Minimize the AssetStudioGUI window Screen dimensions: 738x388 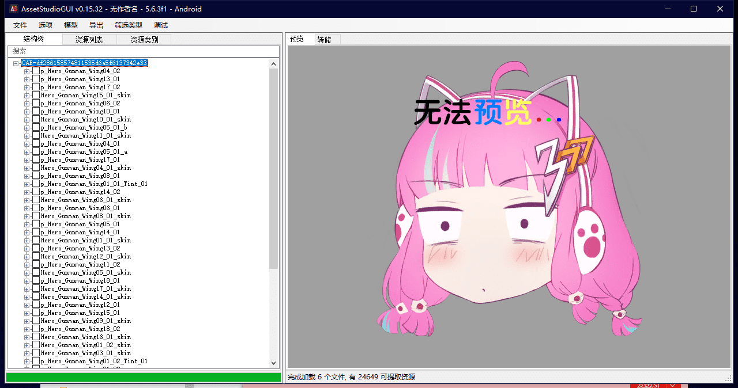(667, 9)
